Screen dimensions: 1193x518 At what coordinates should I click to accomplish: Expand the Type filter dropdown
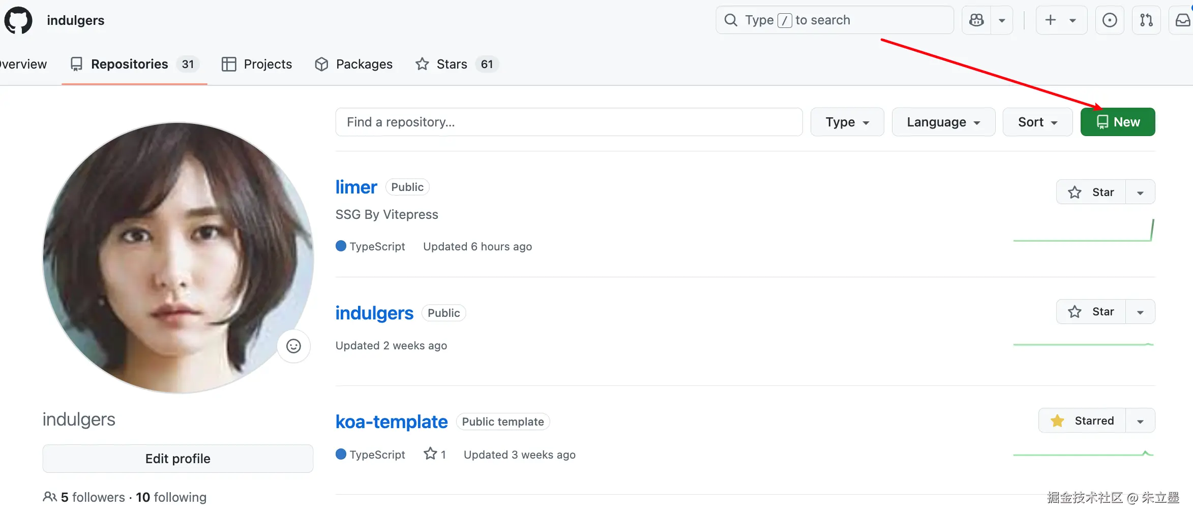(x=847, y=122)
